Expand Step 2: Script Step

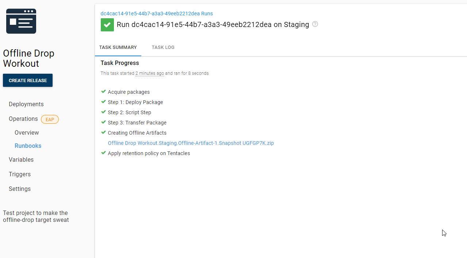click(x=129, y=112)
